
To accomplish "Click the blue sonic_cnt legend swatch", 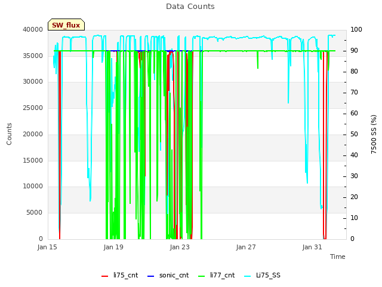I will coord(151,276).
